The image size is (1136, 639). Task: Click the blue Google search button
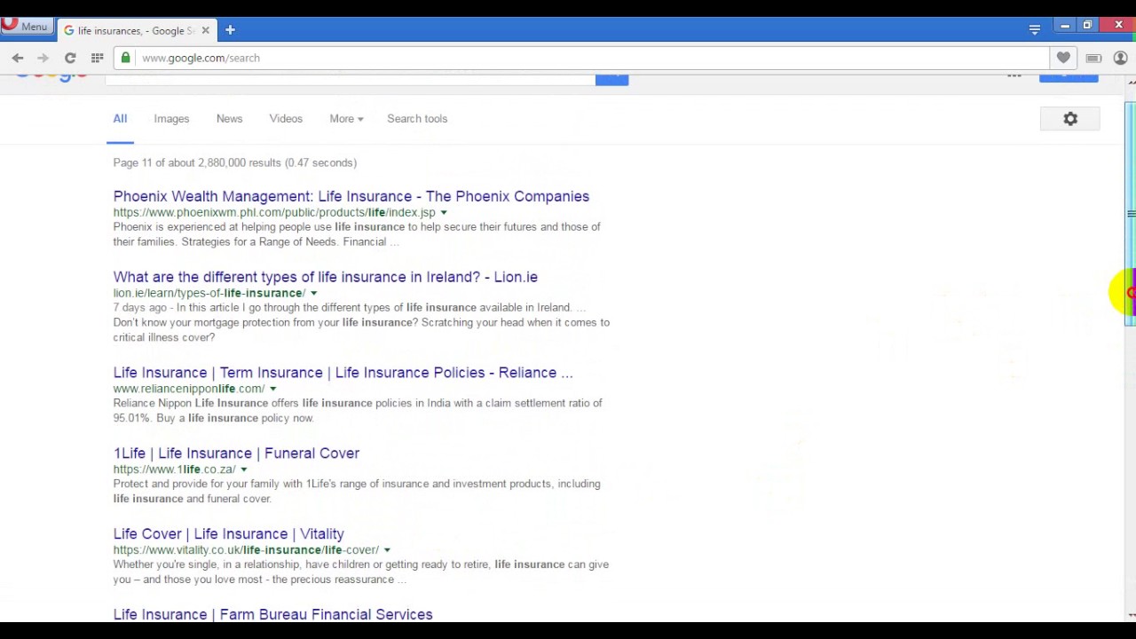(611, 80)
